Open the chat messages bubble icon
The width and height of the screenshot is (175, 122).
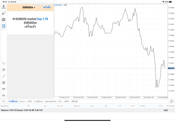pos(4,20)
